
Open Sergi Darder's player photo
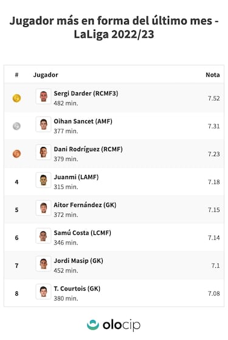[x=43, y=97]
